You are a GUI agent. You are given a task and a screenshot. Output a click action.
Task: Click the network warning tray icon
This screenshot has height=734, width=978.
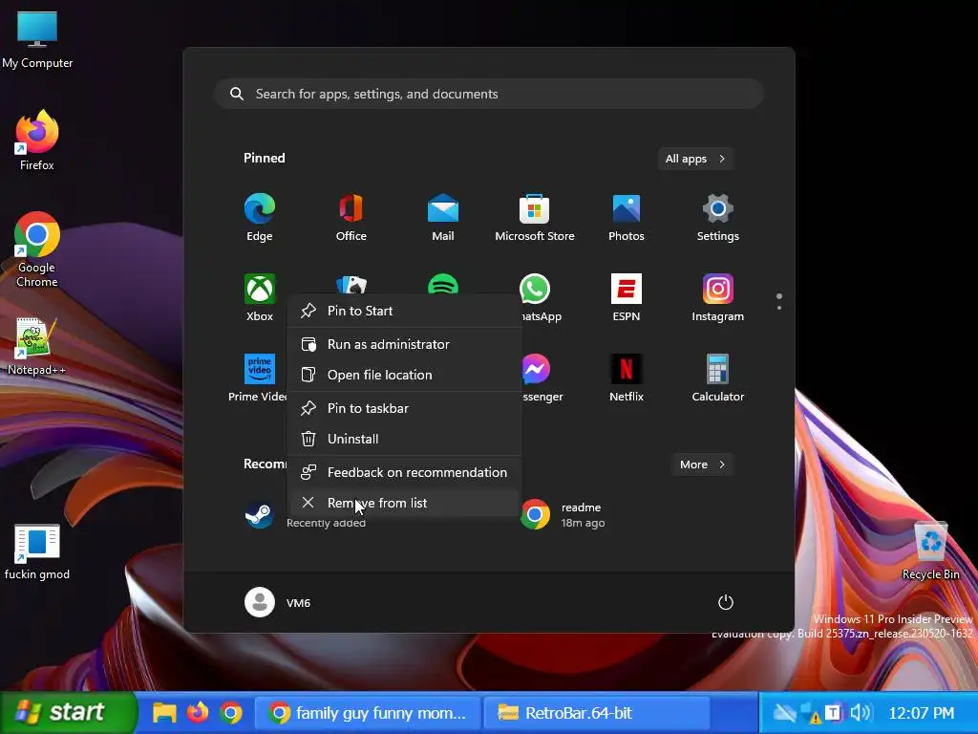811,713
